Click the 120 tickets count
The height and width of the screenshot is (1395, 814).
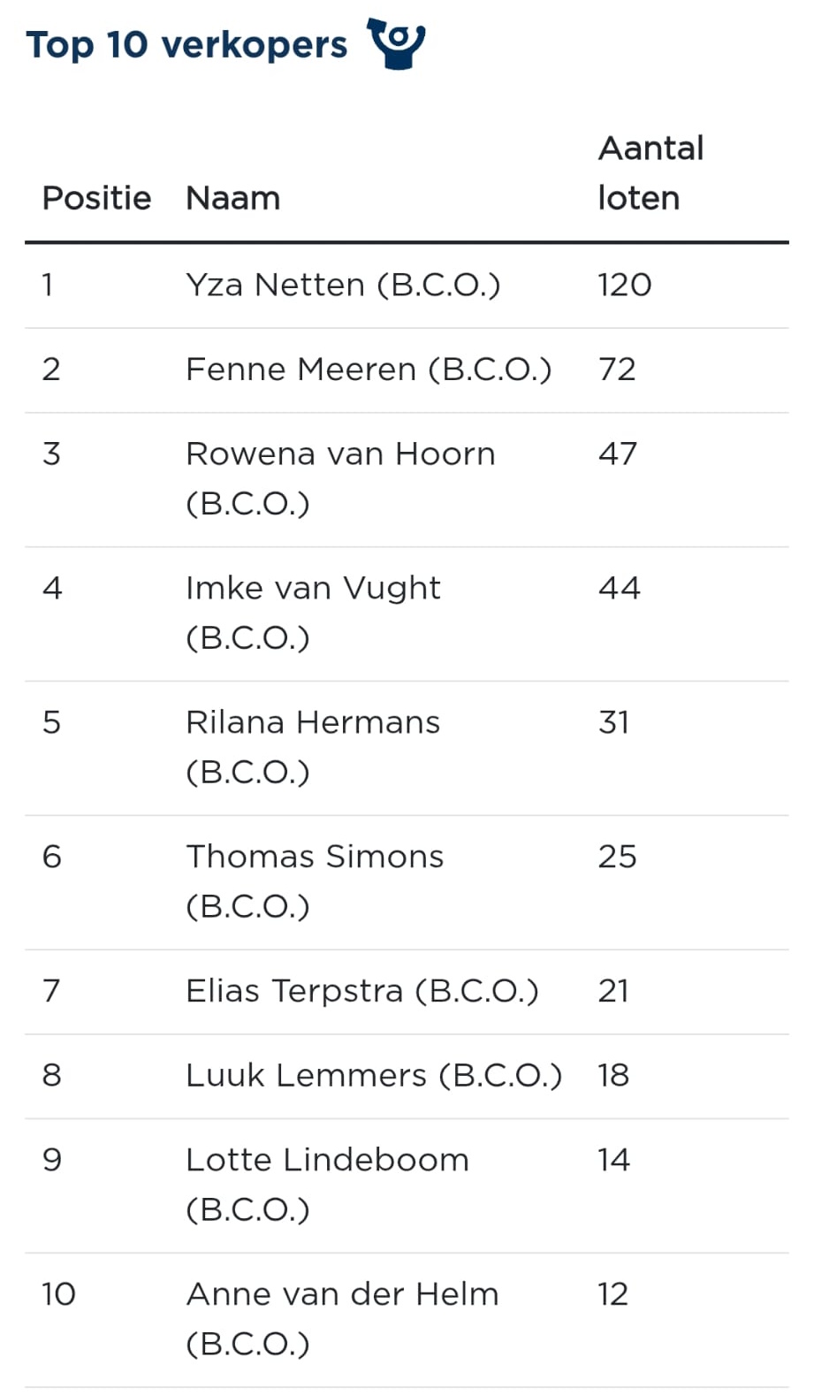[x=624, y=285]
